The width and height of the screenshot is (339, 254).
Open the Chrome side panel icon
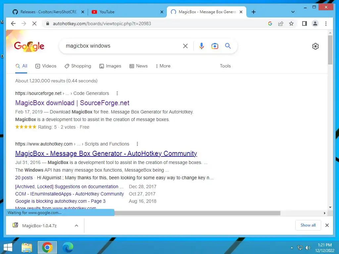(305, 23)
